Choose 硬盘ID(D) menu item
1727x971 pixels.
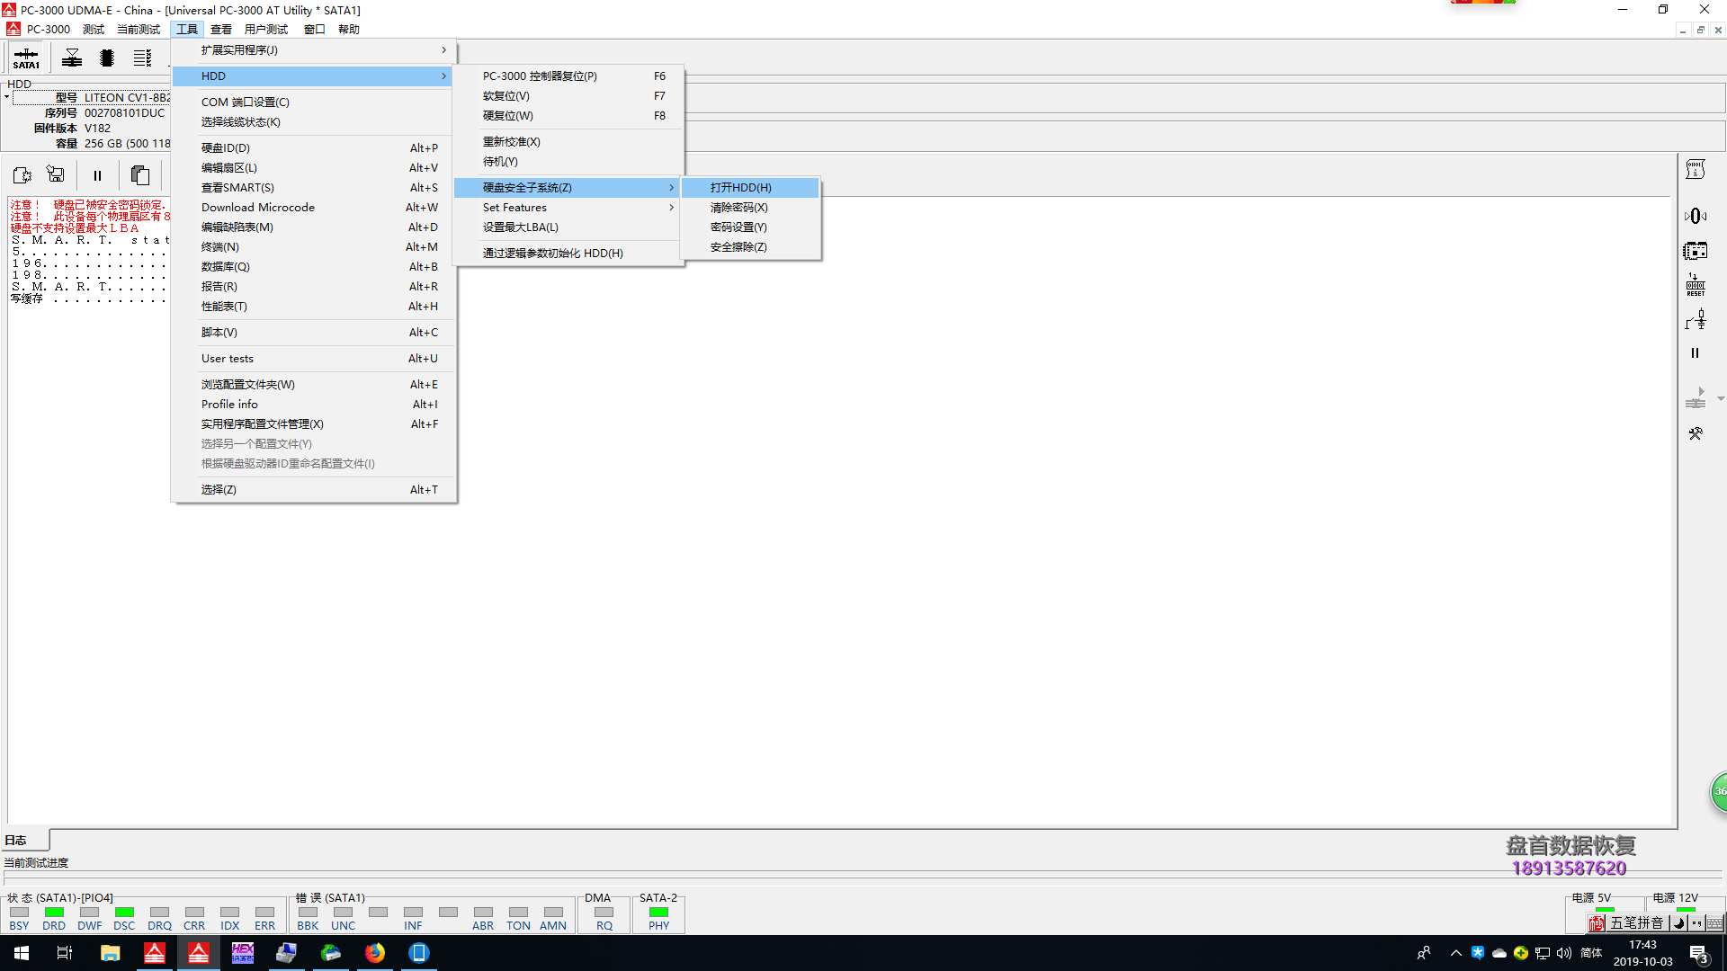click(313, 148)
